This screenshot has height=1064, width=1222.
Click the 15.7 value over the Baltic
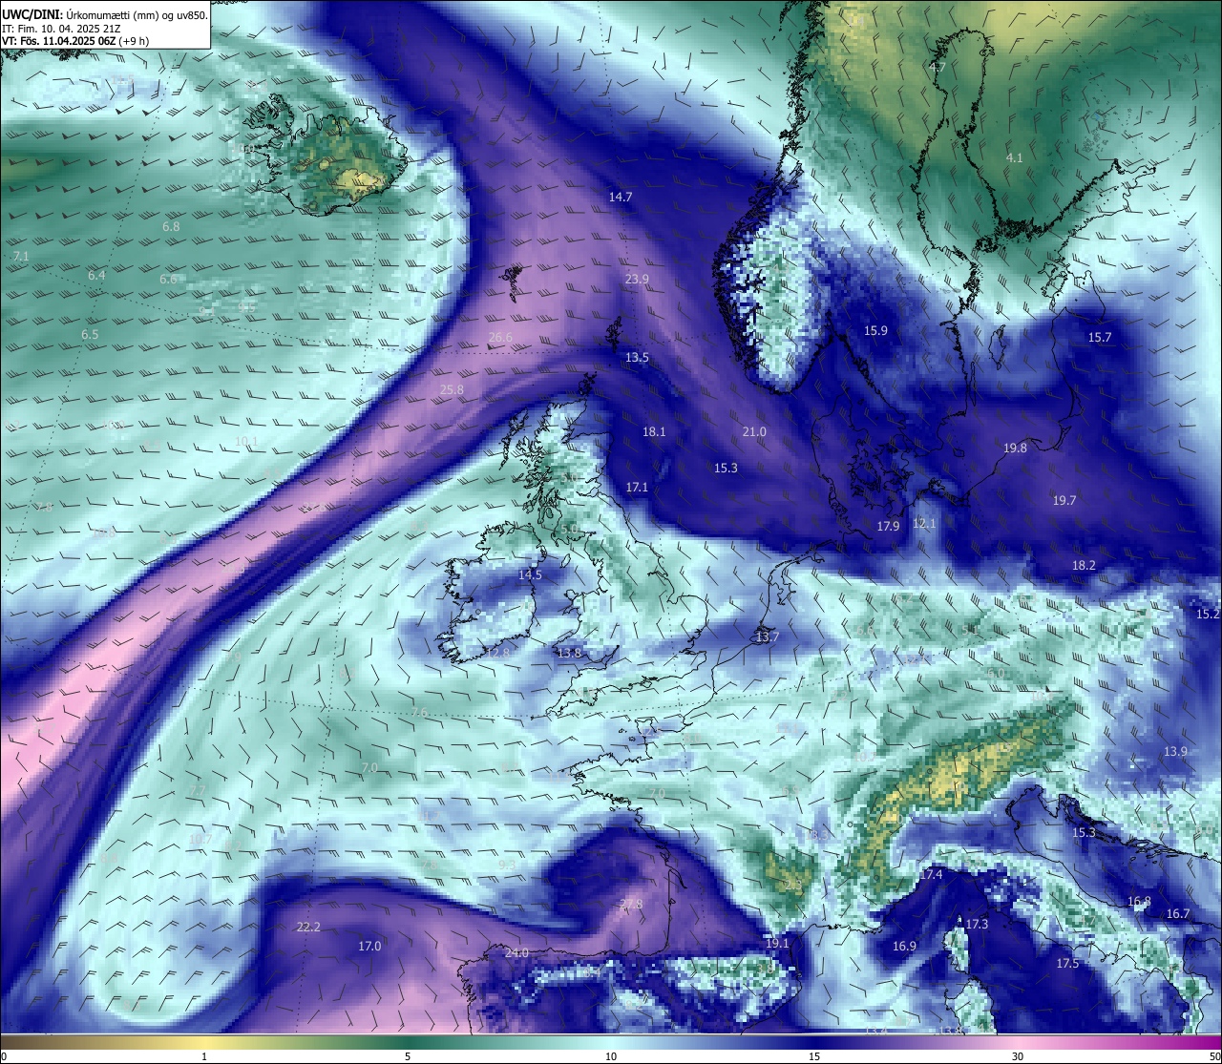pos(1100,337)
